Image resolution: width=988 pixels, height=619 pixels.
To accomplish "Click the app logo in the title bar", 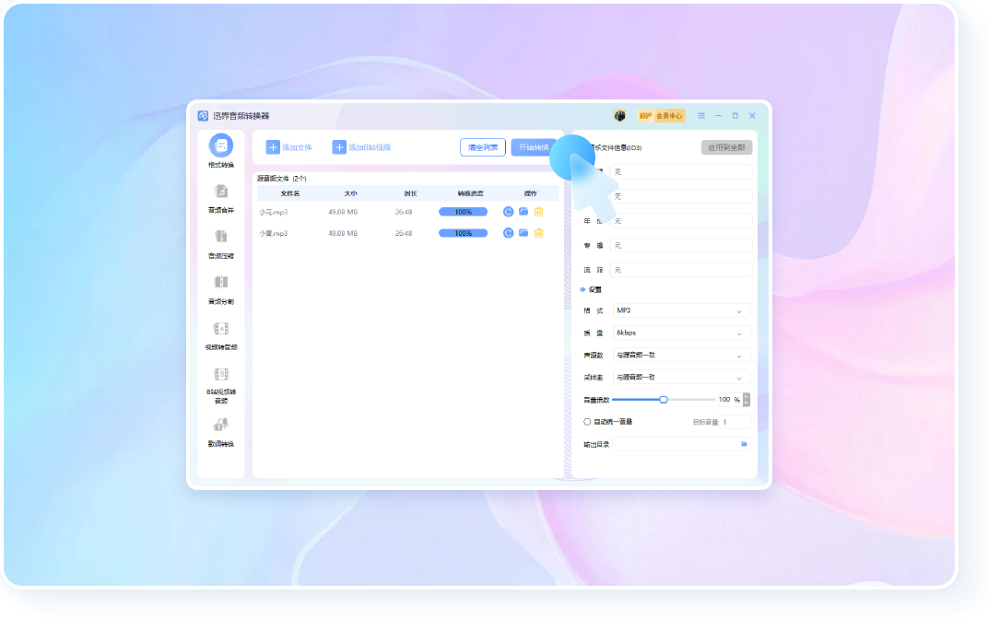I will coord(203,116).
